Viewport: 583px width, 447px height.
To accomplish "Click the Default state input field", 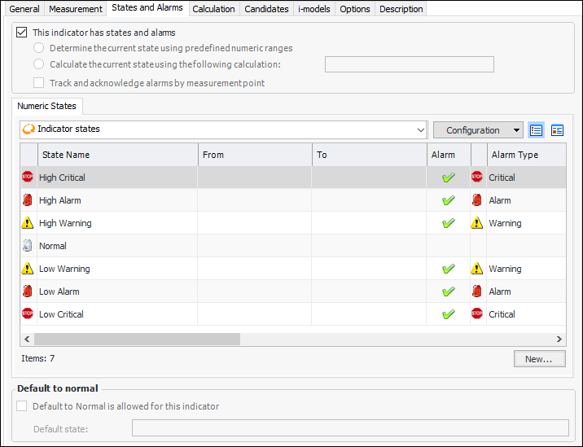I will [350, 428].
